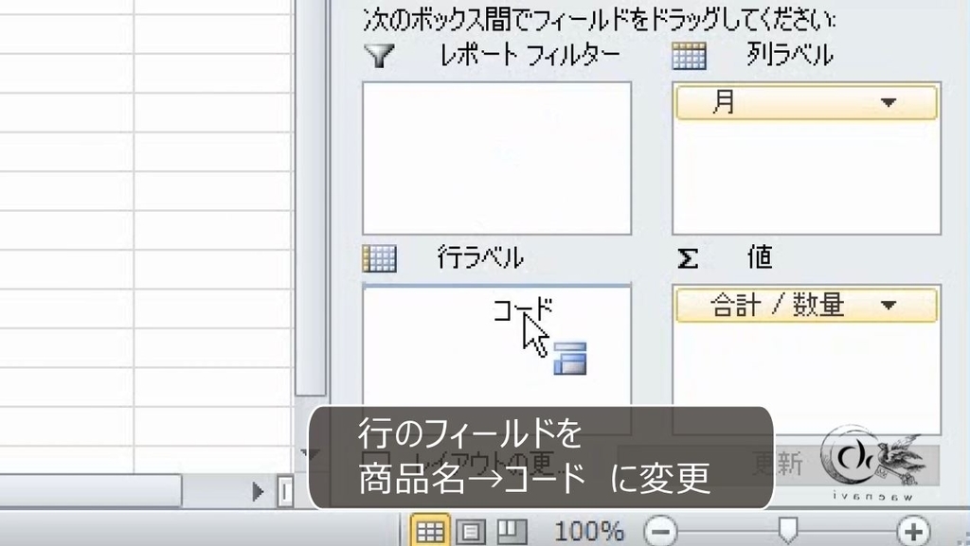The height and width of the screenshot is (546, 970).
Task: Click the 列ラベル heading text
Action: (789, 55)
